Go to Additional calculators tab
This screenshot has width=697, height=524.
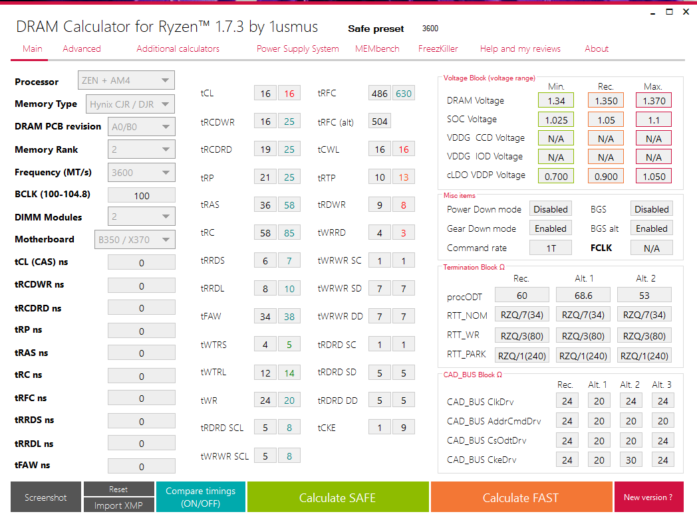point(178,49)
